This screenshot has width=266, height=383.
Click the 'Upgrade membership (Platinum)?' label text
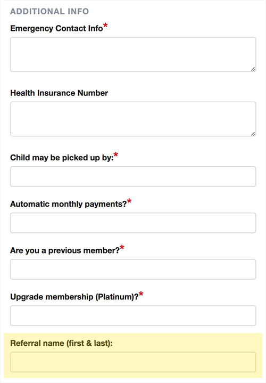point(74,297)
